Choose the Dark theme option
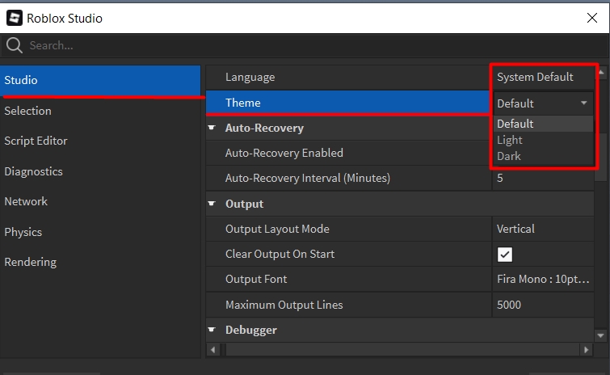The image size is (610, 375). [x=544, y=156]
